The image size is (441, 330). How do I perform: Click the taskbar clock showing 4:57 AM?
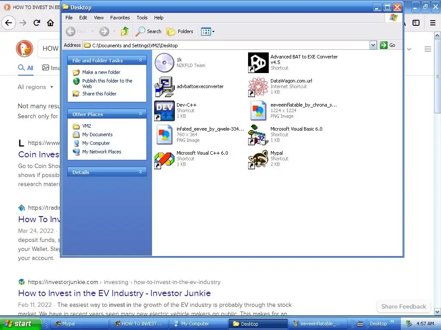(x=425, y=324)
